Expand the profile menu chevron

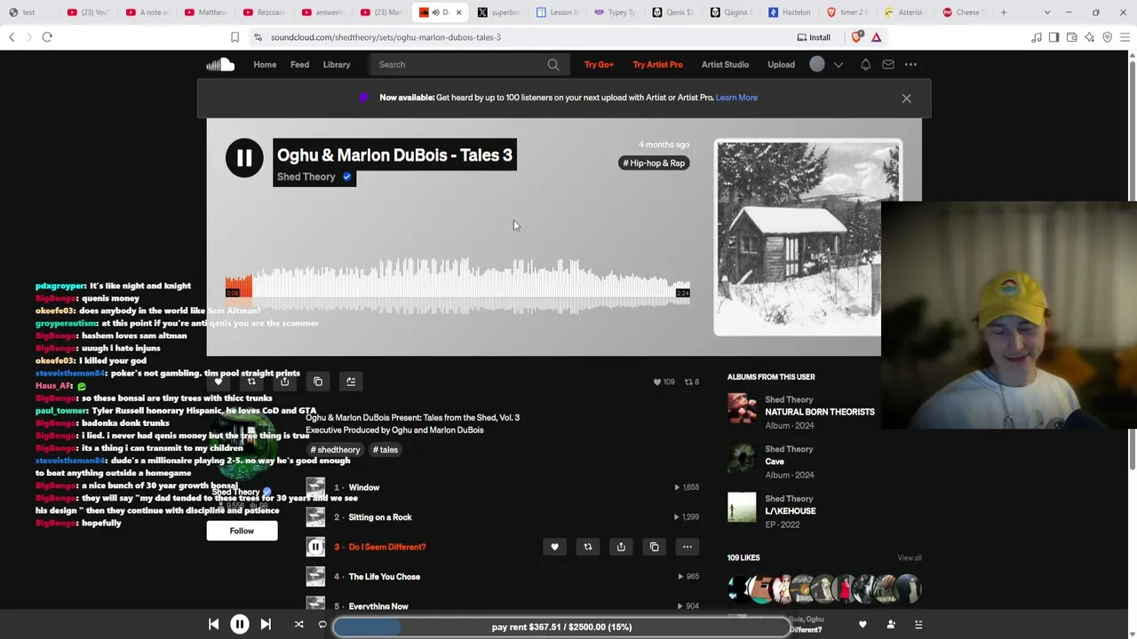[x=838, y=65]
